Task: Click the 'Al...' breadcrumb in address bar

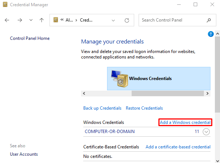Action: tap(69, 20)
